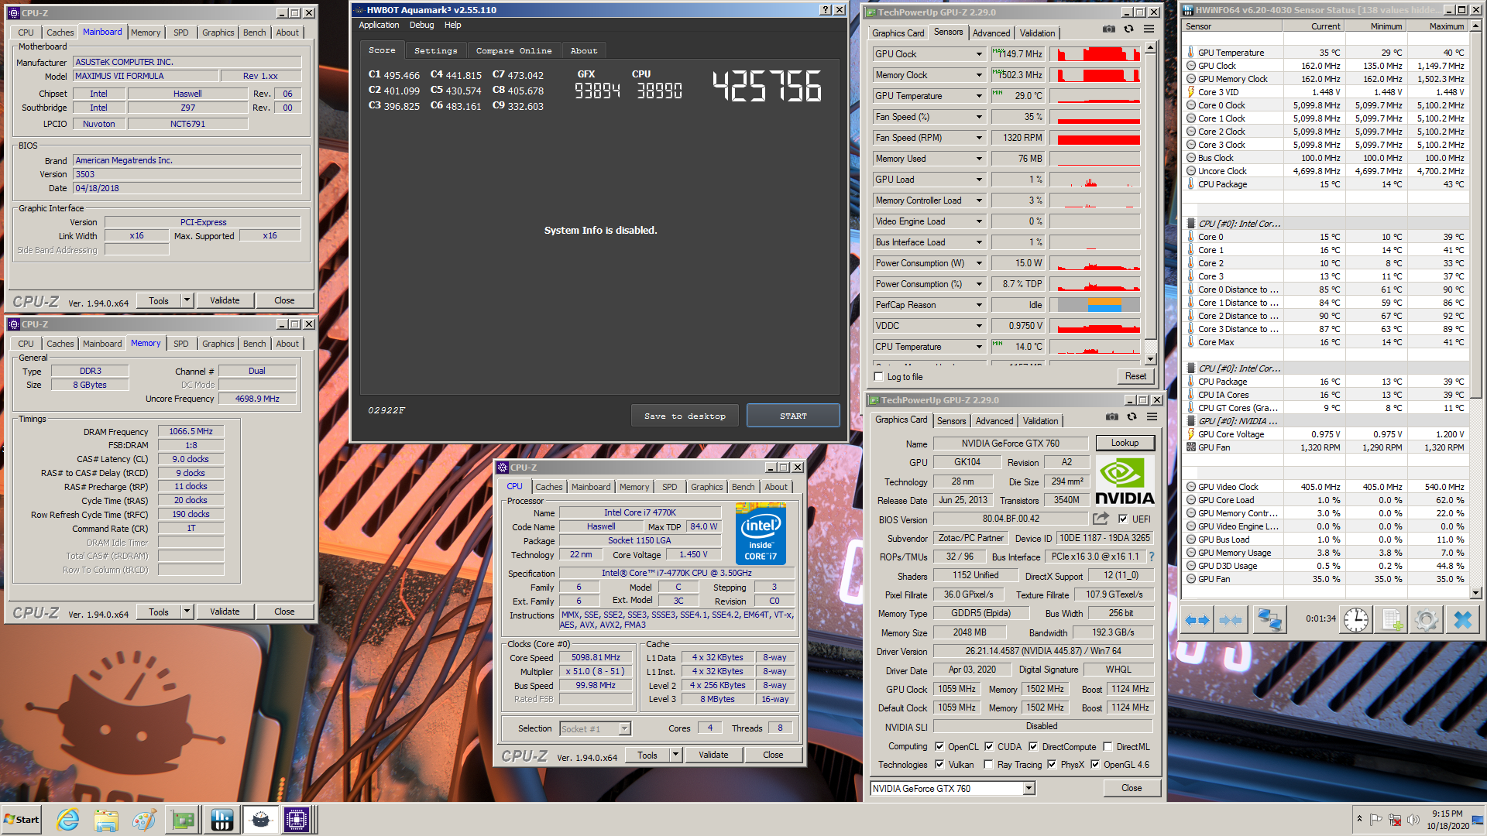Image resolution: width=1487 pixels, height=836 pixels.
Task: Click HWiNFO collapse arrows icon
Action: click(1230, 620)
